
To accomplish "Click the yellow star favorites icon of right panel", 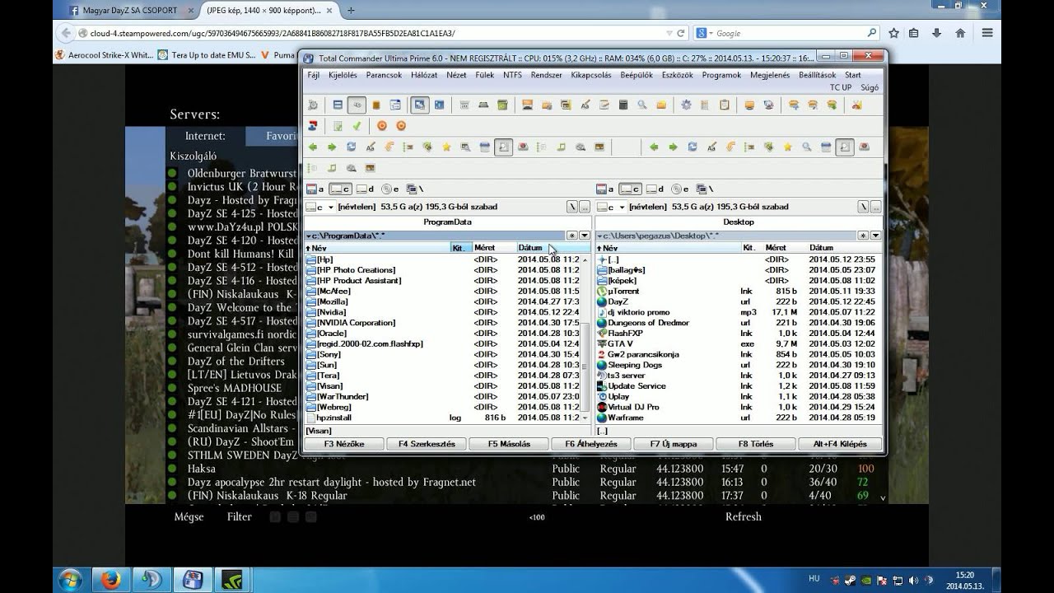I will [788, 147].
